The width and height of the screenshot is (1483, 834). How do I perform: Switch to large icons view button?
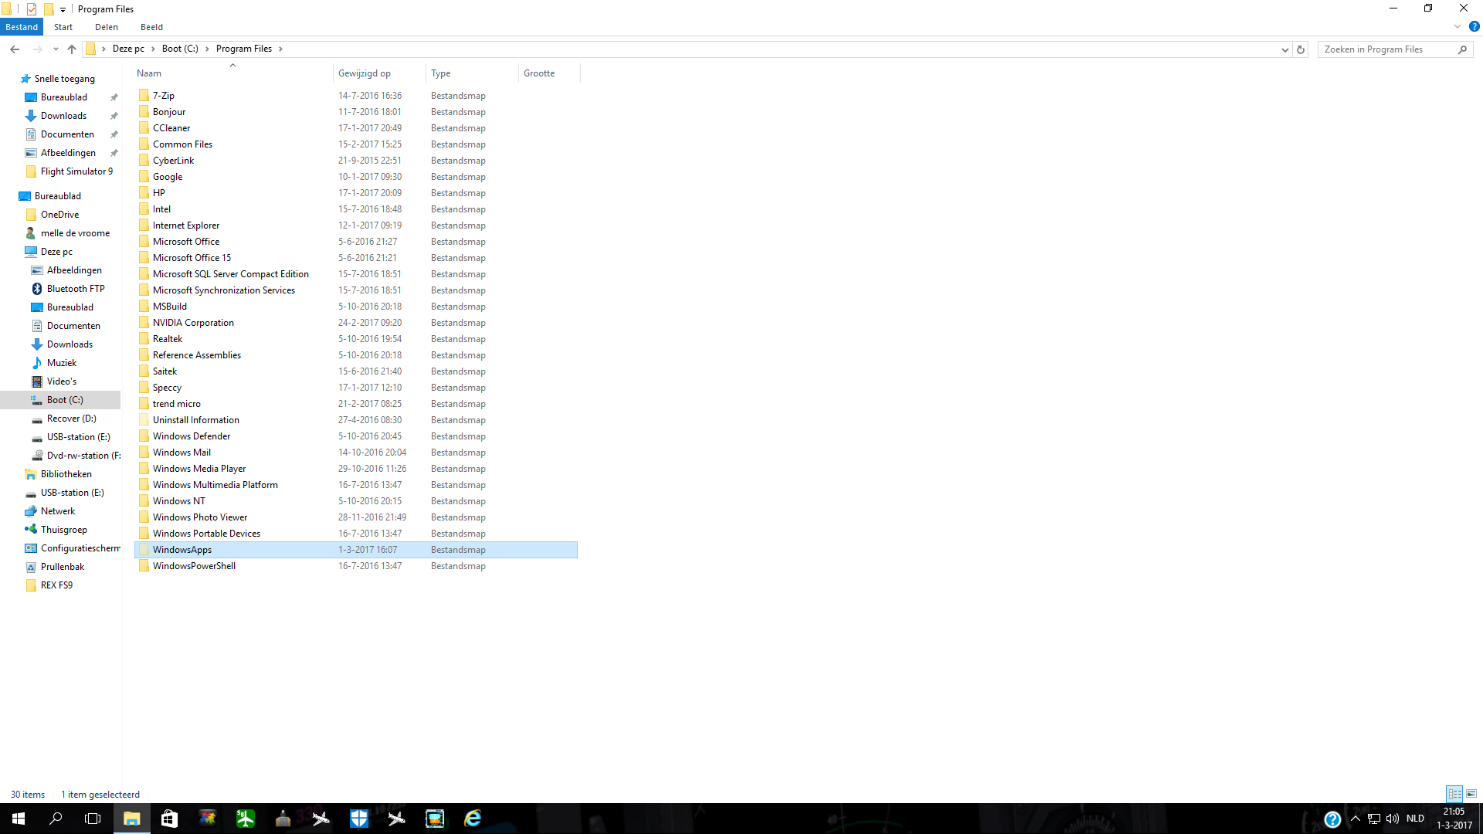pyautogui.click(x=1471, y=794)
